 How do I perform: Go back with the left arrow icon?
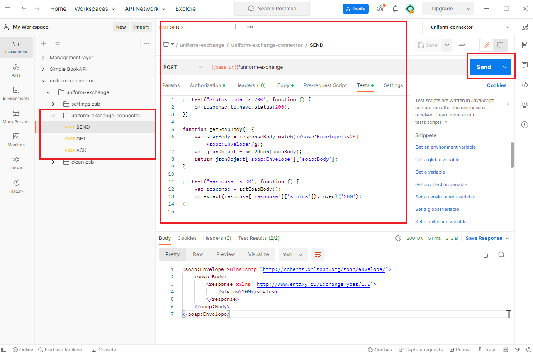click(24, 9)
